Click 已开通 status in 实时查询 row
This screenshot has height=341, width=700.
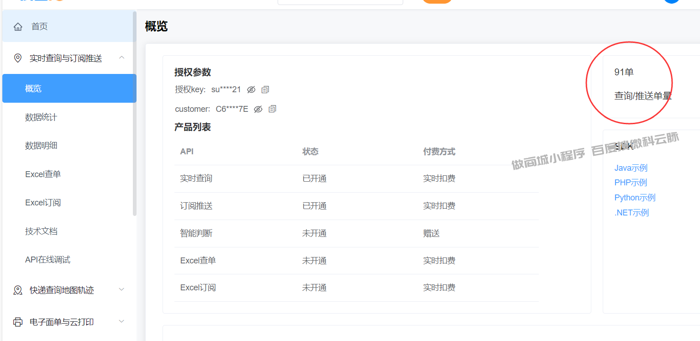coord(314,178)
